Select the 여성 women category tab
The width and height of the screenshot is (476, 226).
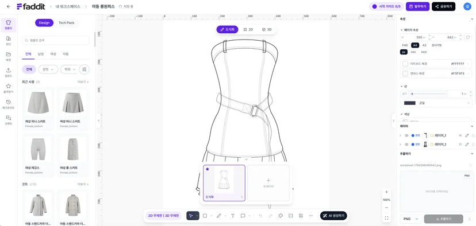[x=53, y=54]
